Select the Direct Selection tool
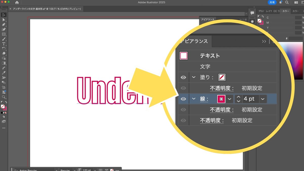304x171 pixels. pyautogui.click(x=4, y=20)
